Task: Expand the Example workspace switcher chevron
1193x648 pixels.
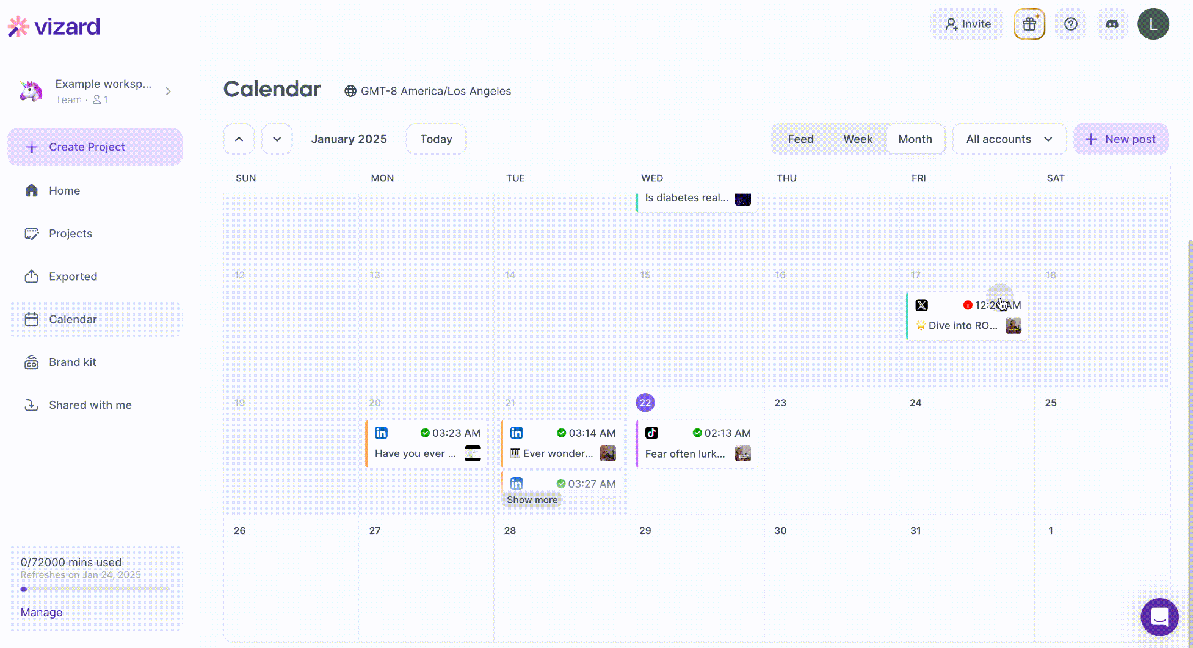Action: pyautogui.click(x=169, y=91)
